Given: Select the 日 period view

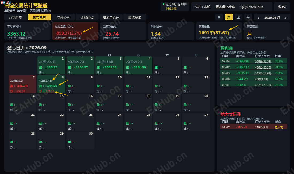Looking at the screenshot, I should pos(219,18).
